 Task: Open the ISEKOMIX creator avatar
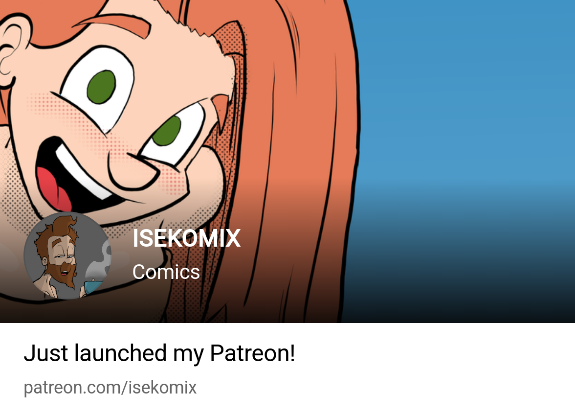tap(67, 255)
